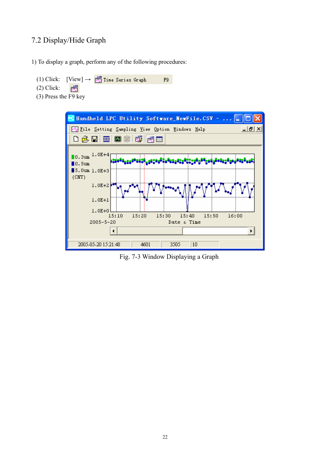Close the Handheld LPC Utility window
The height and width of the screenshot is (468, 330).
click(258, 118)
